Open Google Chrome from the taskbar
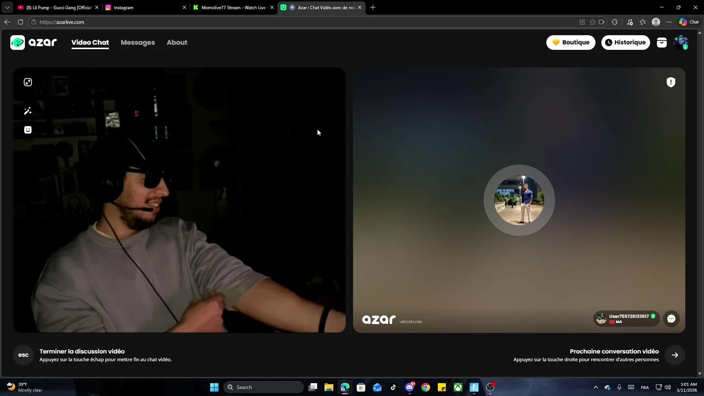The height and width of the screenshot is (396, 704). pos(426,387)
